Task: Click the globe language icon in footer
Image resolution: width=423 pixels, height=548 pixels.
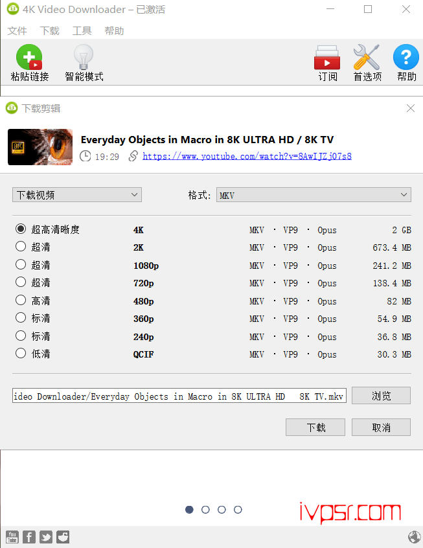Action: tap(415, 537)
